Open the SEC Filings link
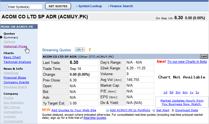The height and width of the screenshot is (124, 209). [12, 107]
